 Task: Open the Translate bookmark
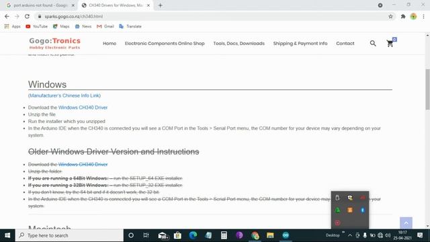[130, 26]
